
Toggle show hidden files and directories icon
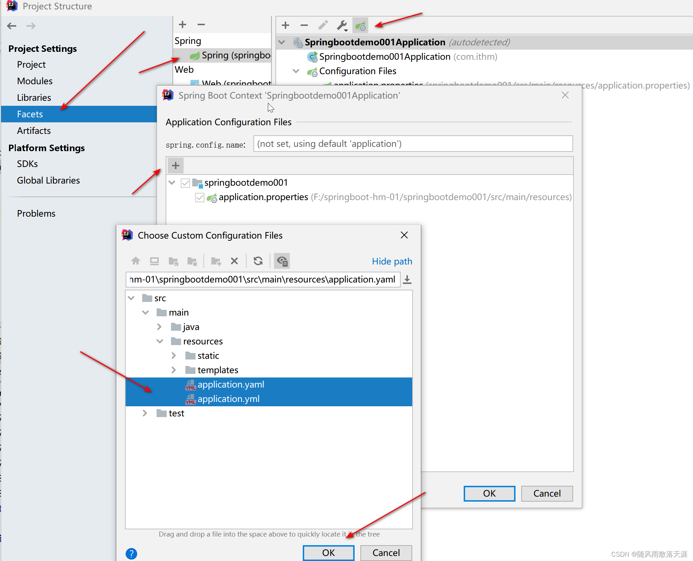[x=282, y=261]
